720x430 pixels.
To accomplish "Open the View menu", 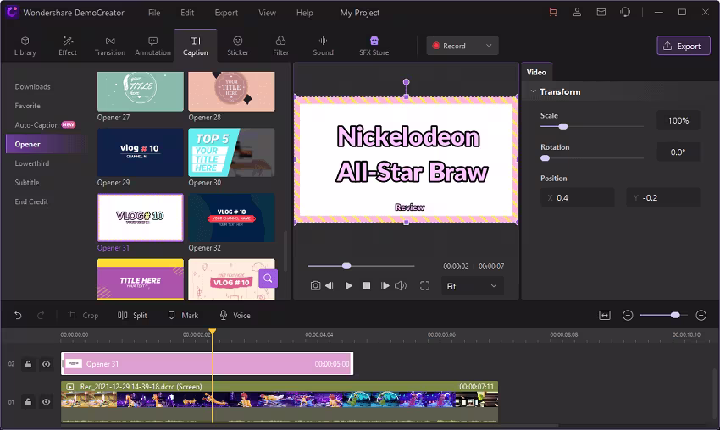I will pyautogui.click(x=267, y=13).
